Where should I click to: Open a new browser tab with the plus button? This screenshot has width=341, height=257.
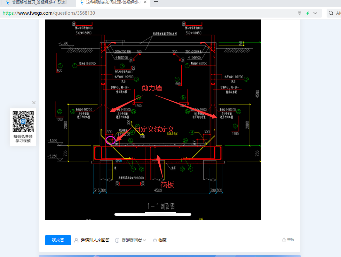pyautogui.click(x=156, y=2)
